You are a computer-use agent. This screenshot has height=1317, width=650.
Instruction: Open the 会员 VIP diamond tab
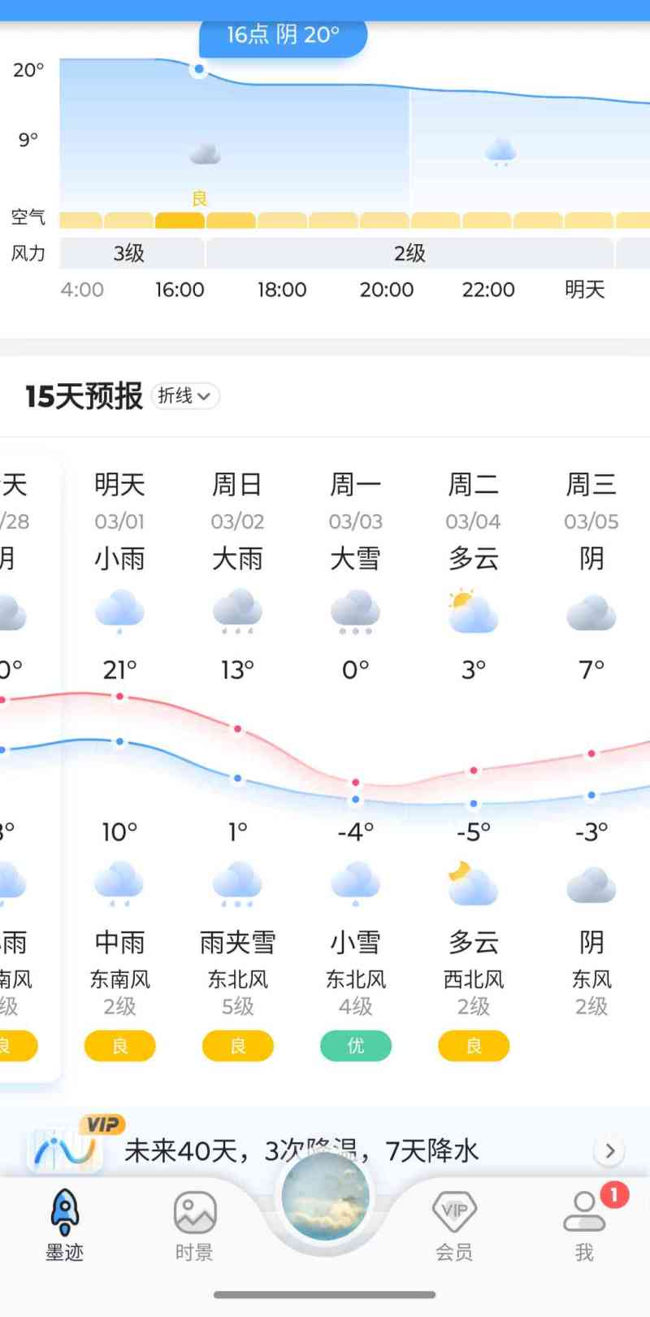454,1224
